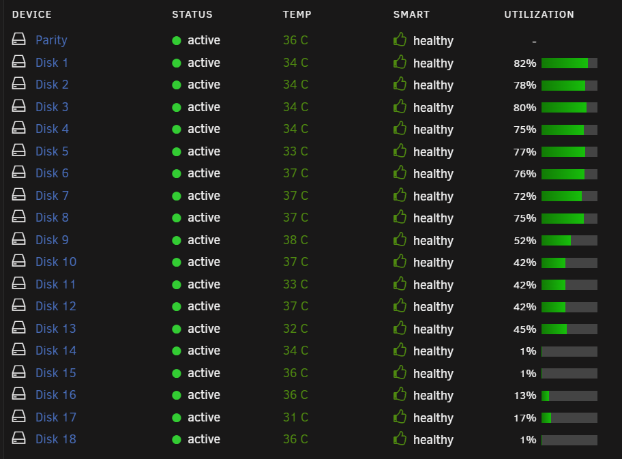Click the SMART thumbs-up icon for Disk 12
Screen dimensions: 622x459
[400, 306]
